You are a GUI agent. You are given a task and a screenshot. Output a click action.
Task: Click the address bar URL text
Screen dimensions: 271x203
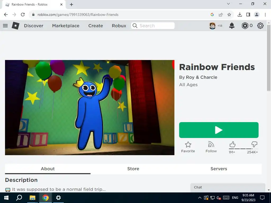(x=78, y=15)
